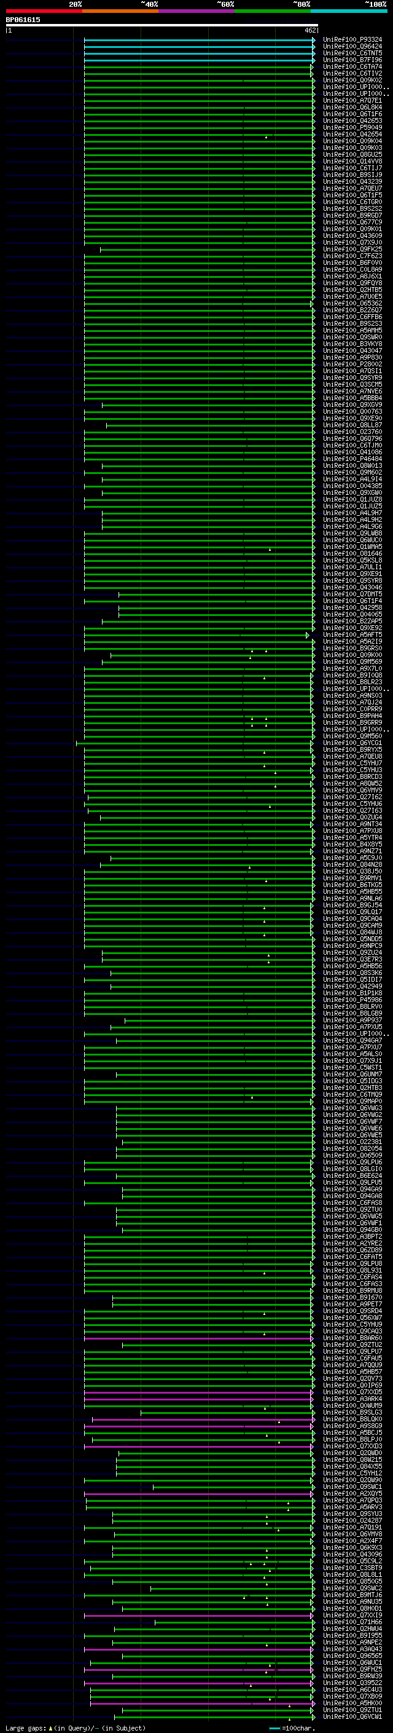
Task: Open hit UniRef100_Q96424
Action: [352, 47]
